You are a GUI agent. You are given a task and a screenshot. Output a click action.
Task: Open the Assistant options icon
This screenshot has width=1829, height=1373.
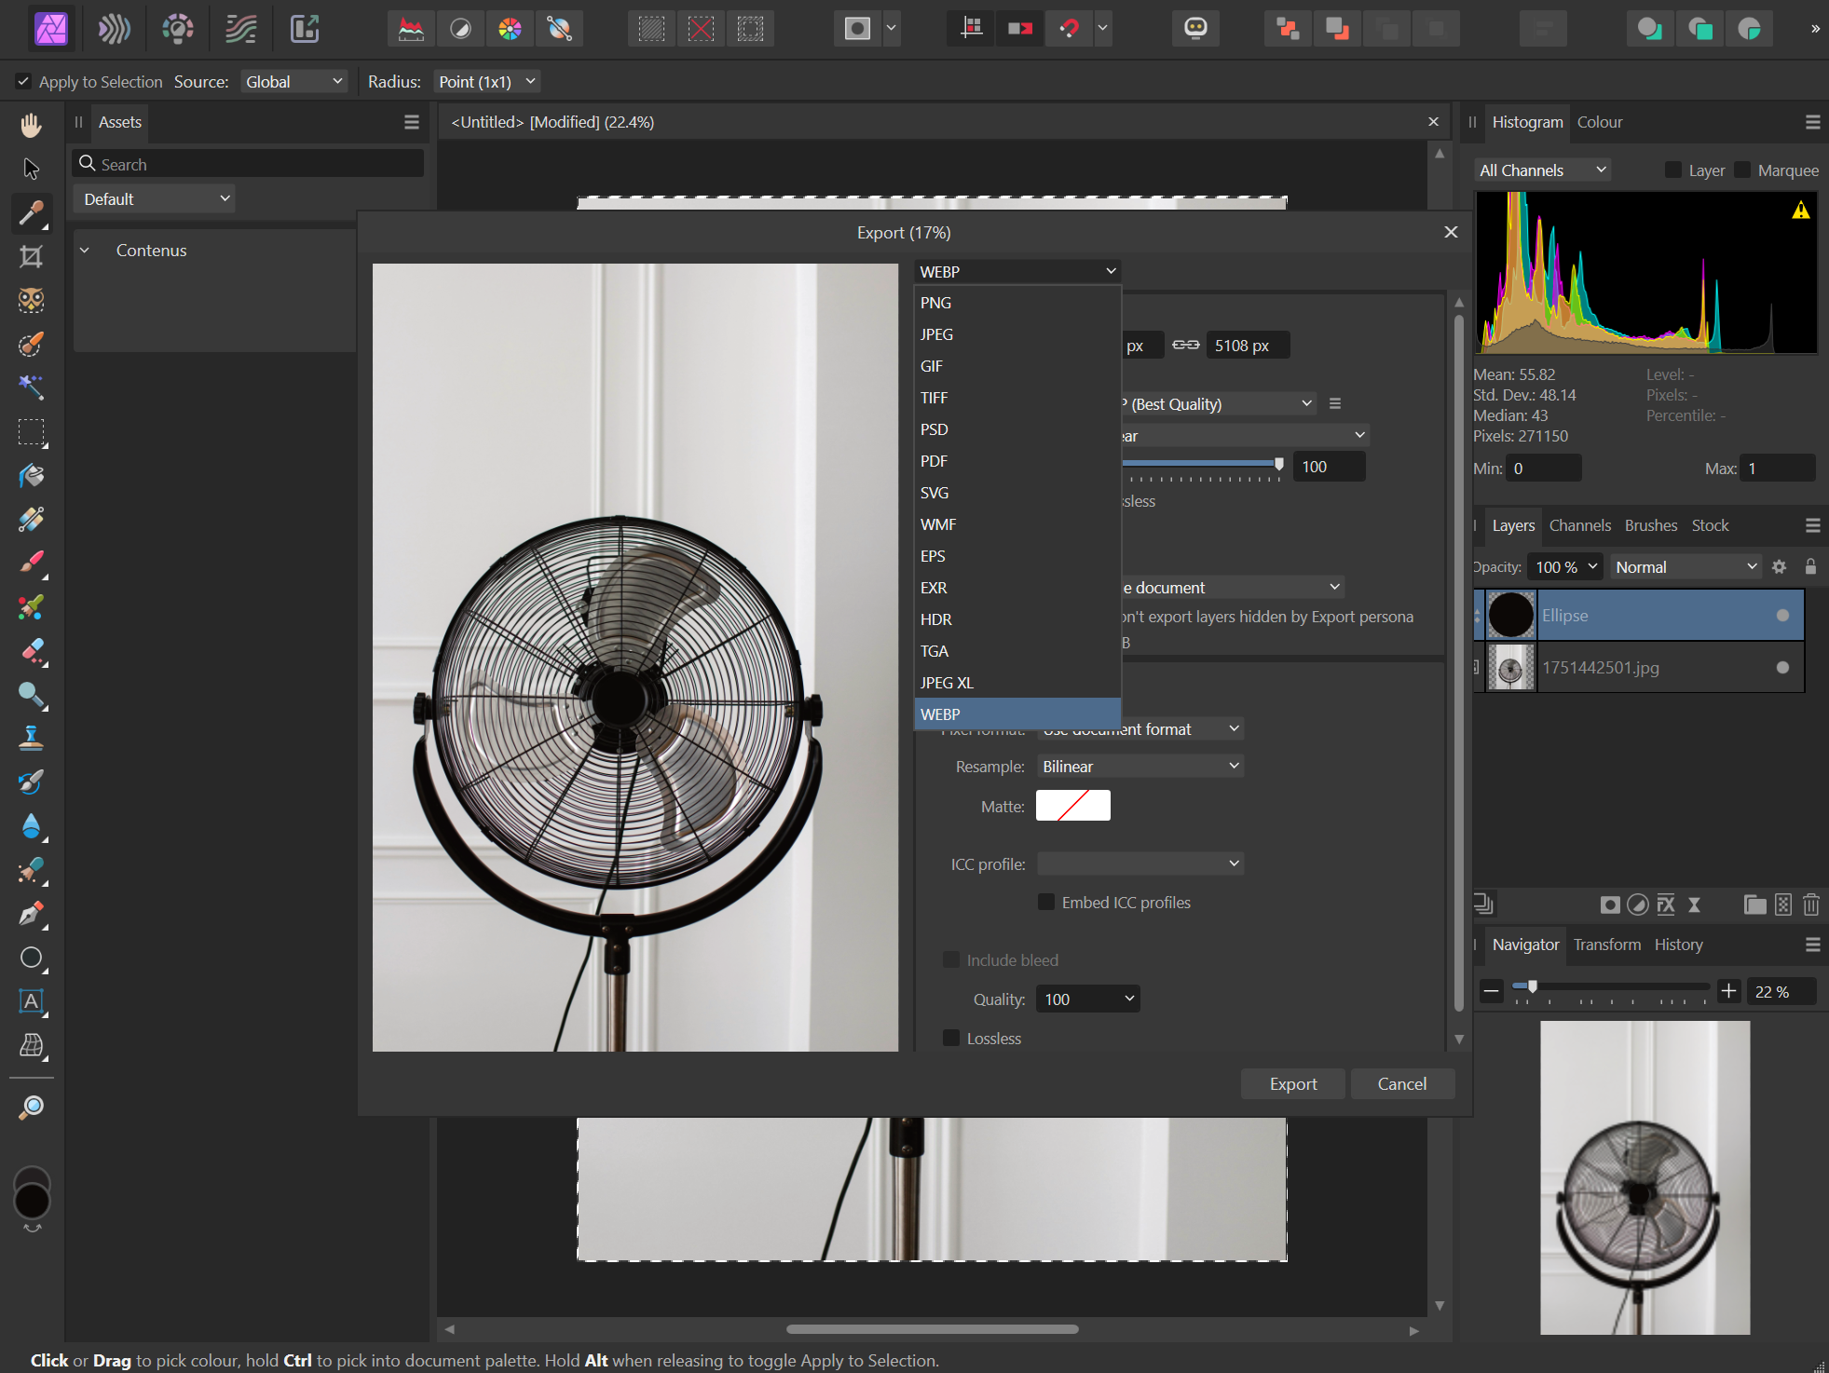point(1195,29)
